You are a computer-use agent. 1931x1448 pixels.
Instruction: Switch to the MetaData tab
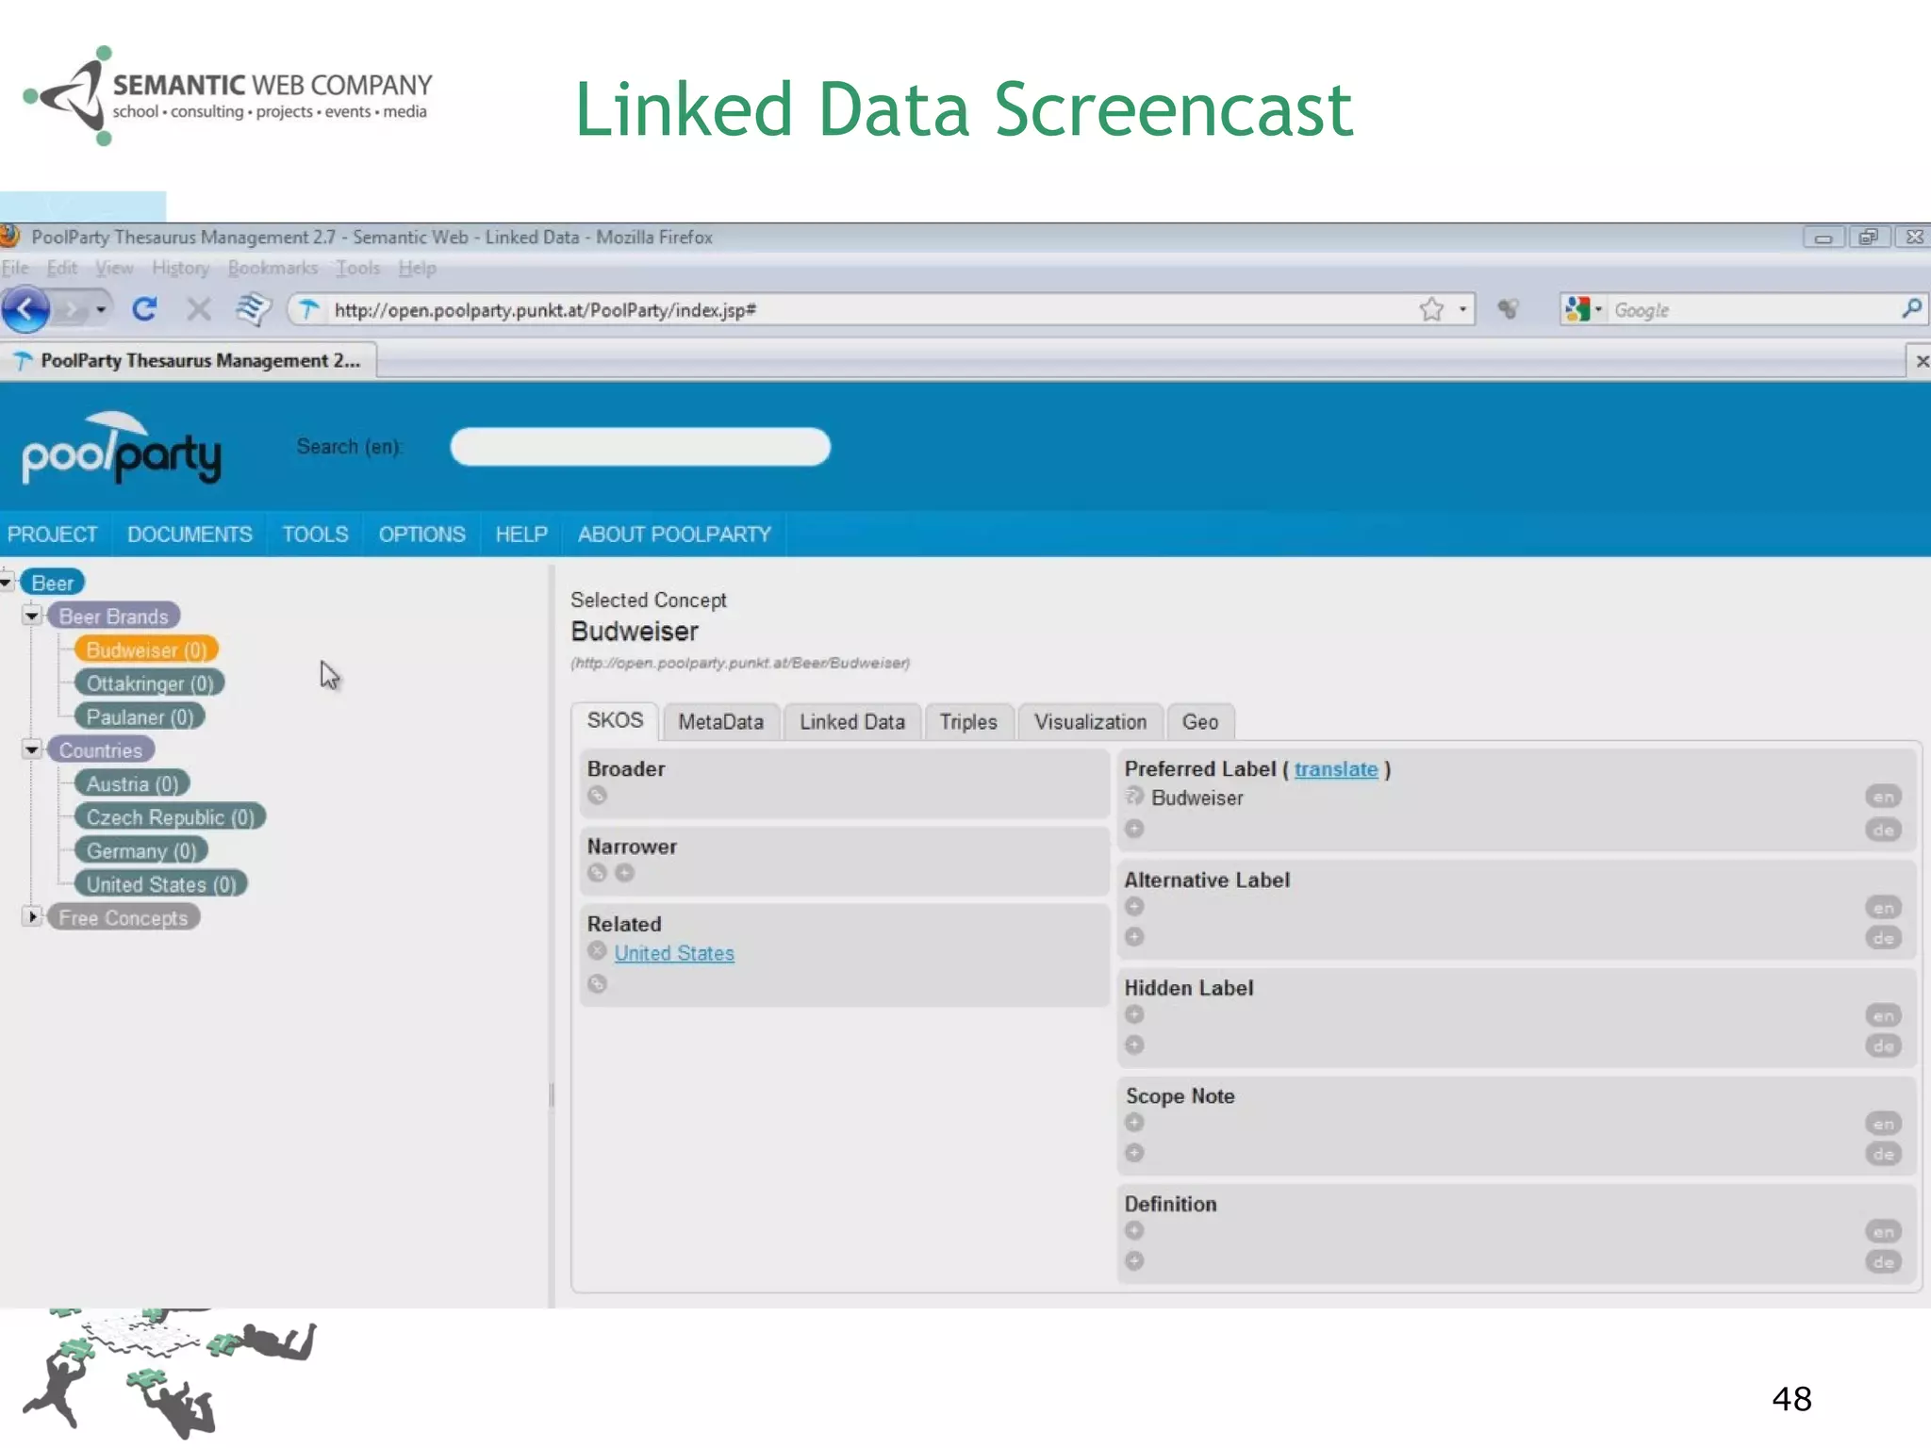click(x=720, y=722)
